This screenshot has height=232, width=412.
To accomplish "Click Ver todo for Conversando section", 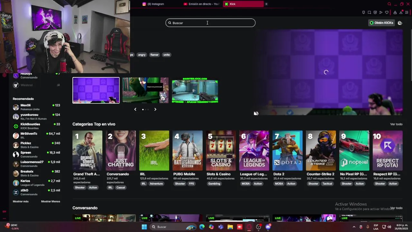I will coord(396,208).
